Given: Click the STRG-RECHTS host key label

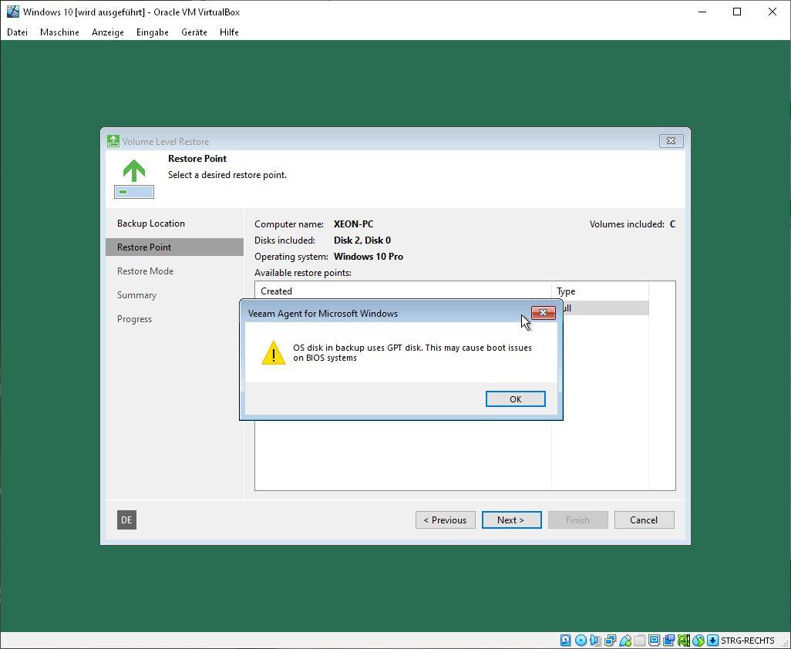Looking at the screenshot, I should pos(748,641).
